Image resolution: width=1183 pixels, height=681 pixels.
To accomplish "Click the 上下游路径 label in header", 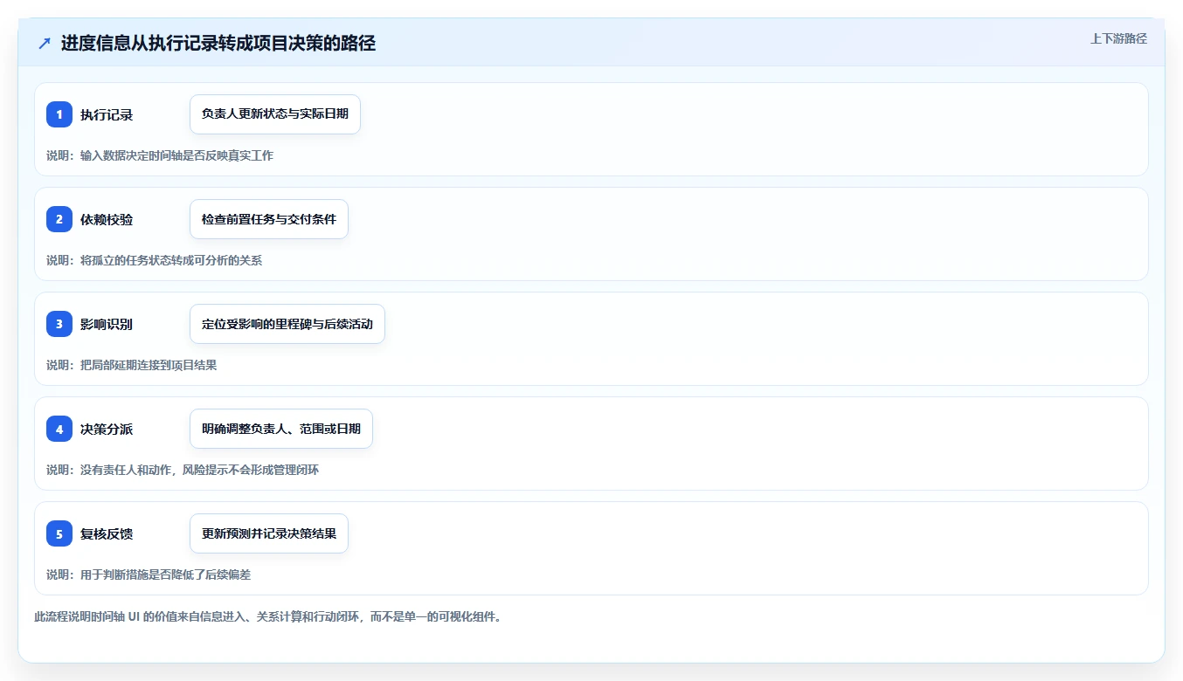I will point(1118,38).
